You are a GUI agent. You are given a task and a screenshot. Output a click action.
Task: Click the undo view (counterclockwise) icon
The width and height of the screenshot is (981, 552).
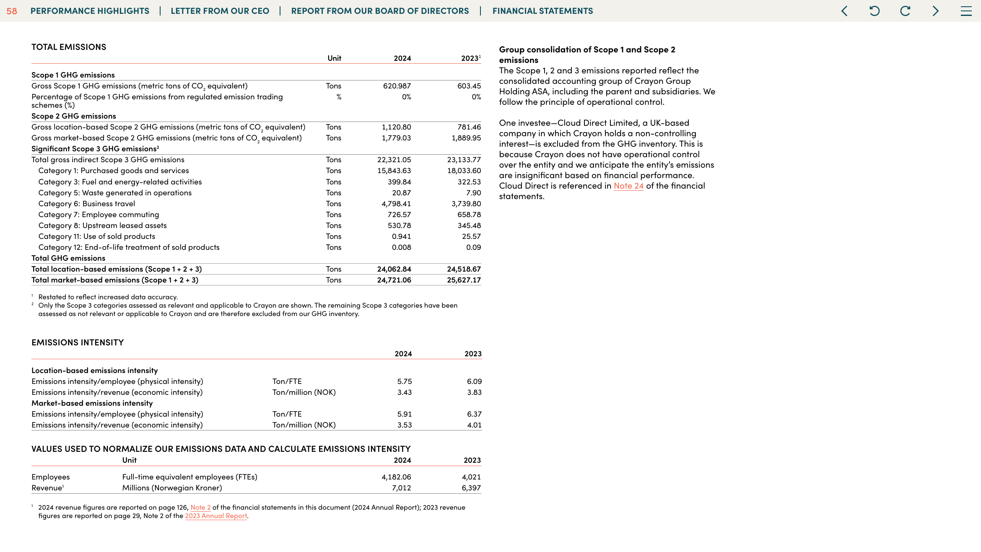click(x=875, y=11)
